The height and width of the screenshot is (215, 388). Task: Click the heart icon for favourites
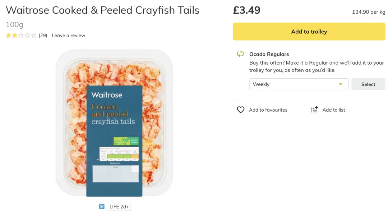tap(241, 110)
